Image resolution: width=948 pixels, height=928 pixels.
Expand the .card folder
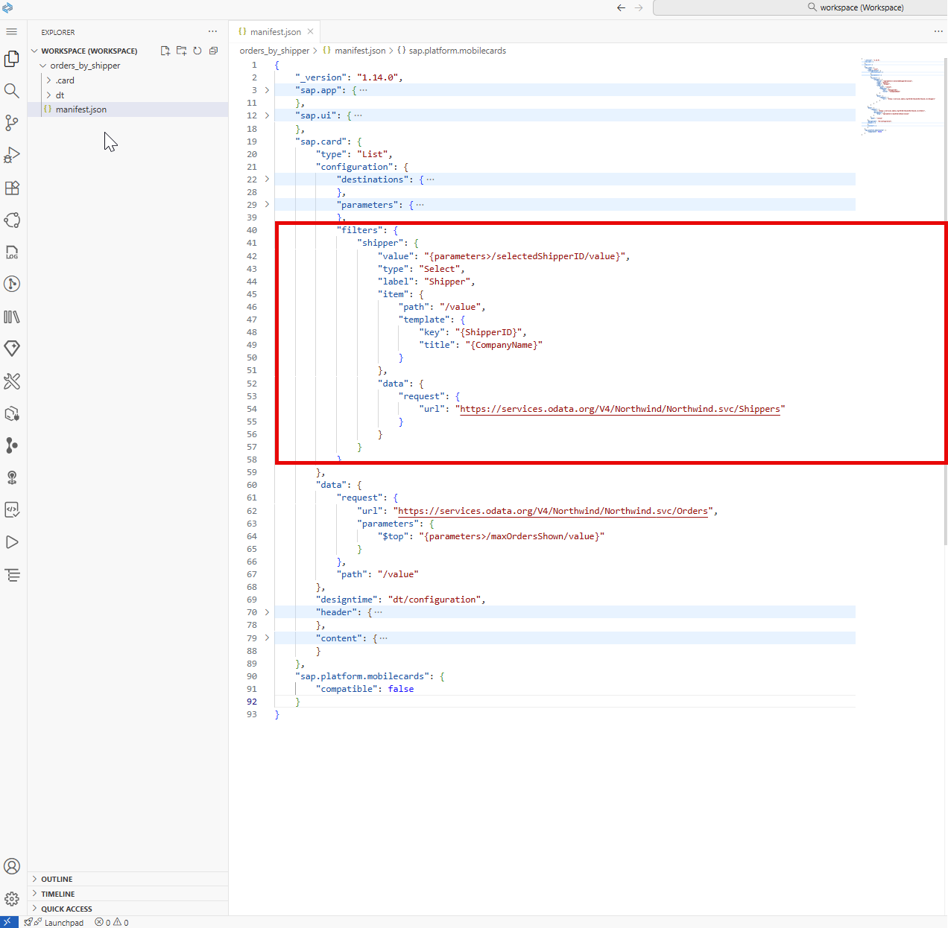(49, 80)
